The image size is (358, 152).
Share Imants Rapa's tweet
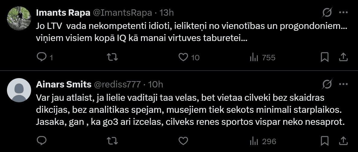pyautogui.click(x=343, y=57)
